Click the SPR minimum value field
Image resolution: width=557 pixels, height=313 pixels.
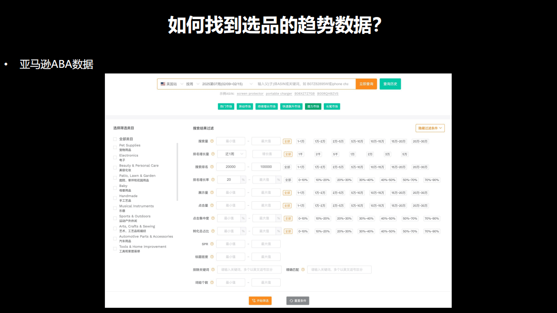[x=231, y=244]
